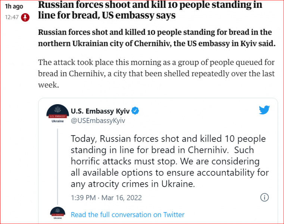Click the vertical thread line in tweet
Viewport: 284px width, 224px height.
tap(57, 167)
